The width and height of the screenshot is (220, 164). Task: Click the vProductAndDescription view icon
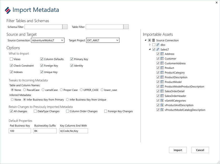coord(162,105)
